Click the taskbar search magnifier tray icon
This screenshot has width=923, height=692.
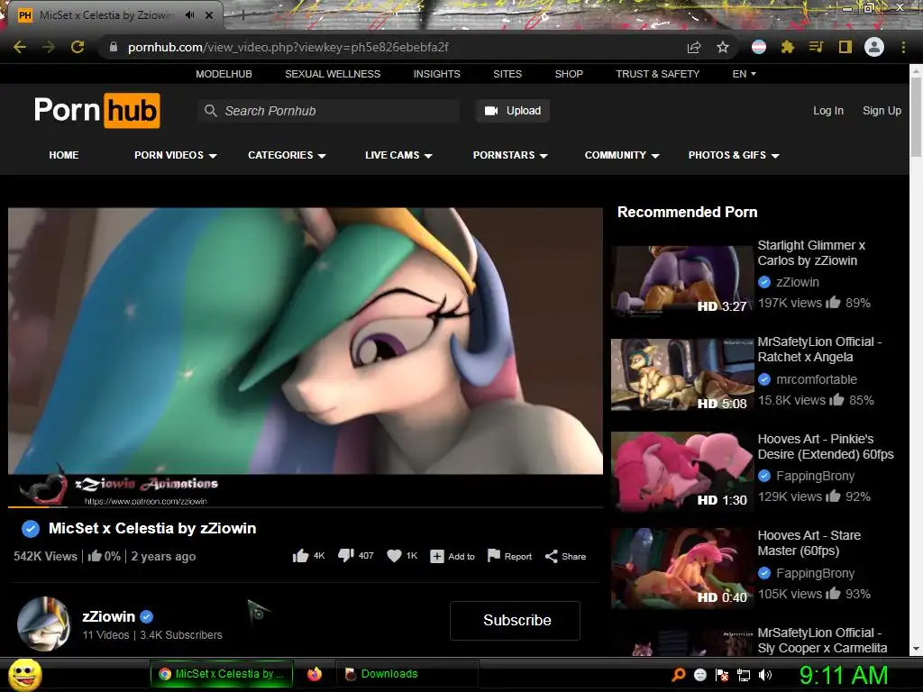678,674
